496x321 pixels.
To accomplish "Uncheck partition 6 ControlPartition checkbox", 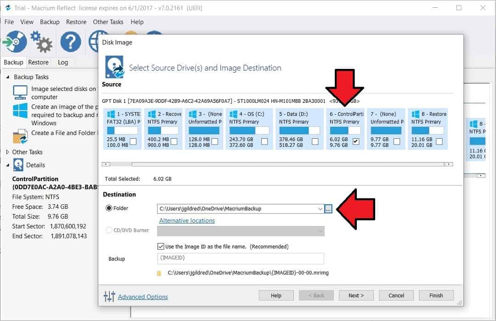I will click(356, 141).
